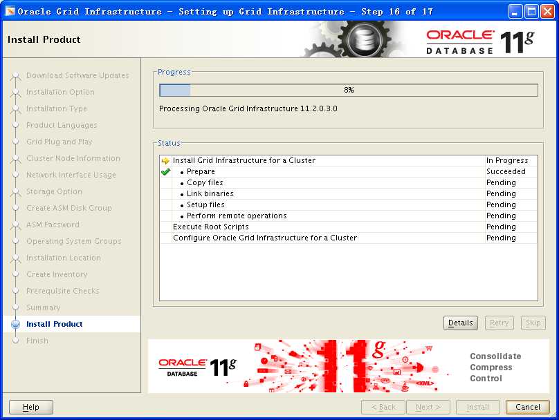Viewport: 559px width, 420px height.
Task: Select the Prerequisite Checks step
Action: click(63, 291)
